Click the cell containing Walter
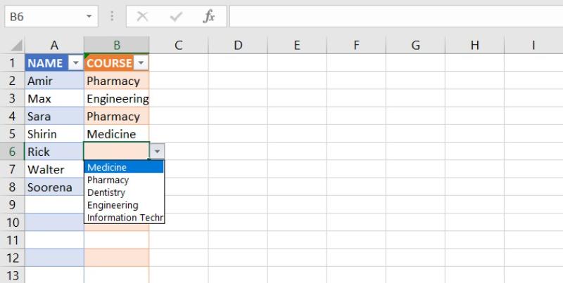The width and height of the screenshot is (563, 283). 54,169
